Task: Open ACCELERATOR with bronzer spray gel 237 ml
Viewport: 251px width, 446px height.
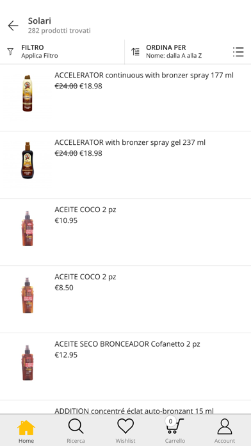Action: pos(125,165)
